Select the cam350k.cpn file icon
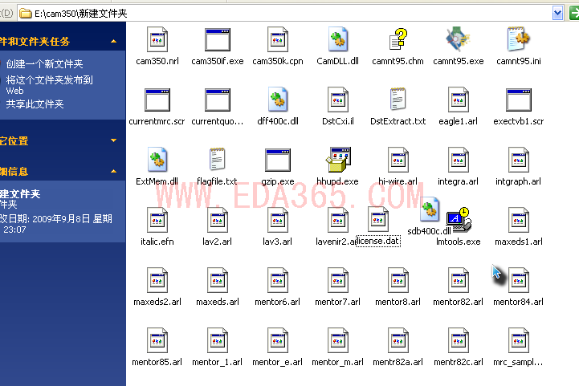Viewport: 579px width, 386px height. 278,39
